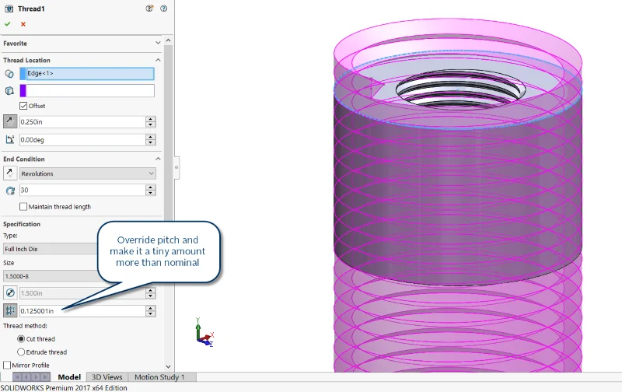622x392 pixels.
Task: Enable Maintain thread length checkbox
Action: [x=23, y=207]
